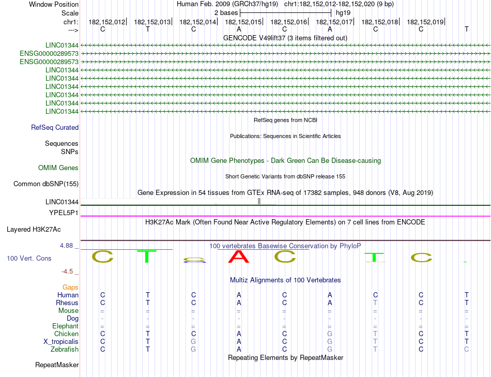Click the Rhesus alignment row label

pyautogui.click(x=67, y=303)
